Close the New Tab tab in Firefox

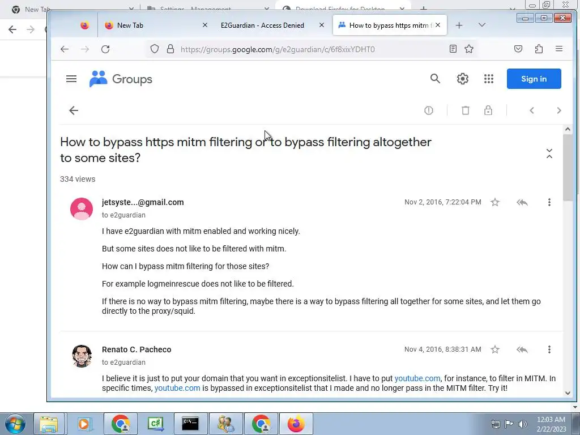205,25
